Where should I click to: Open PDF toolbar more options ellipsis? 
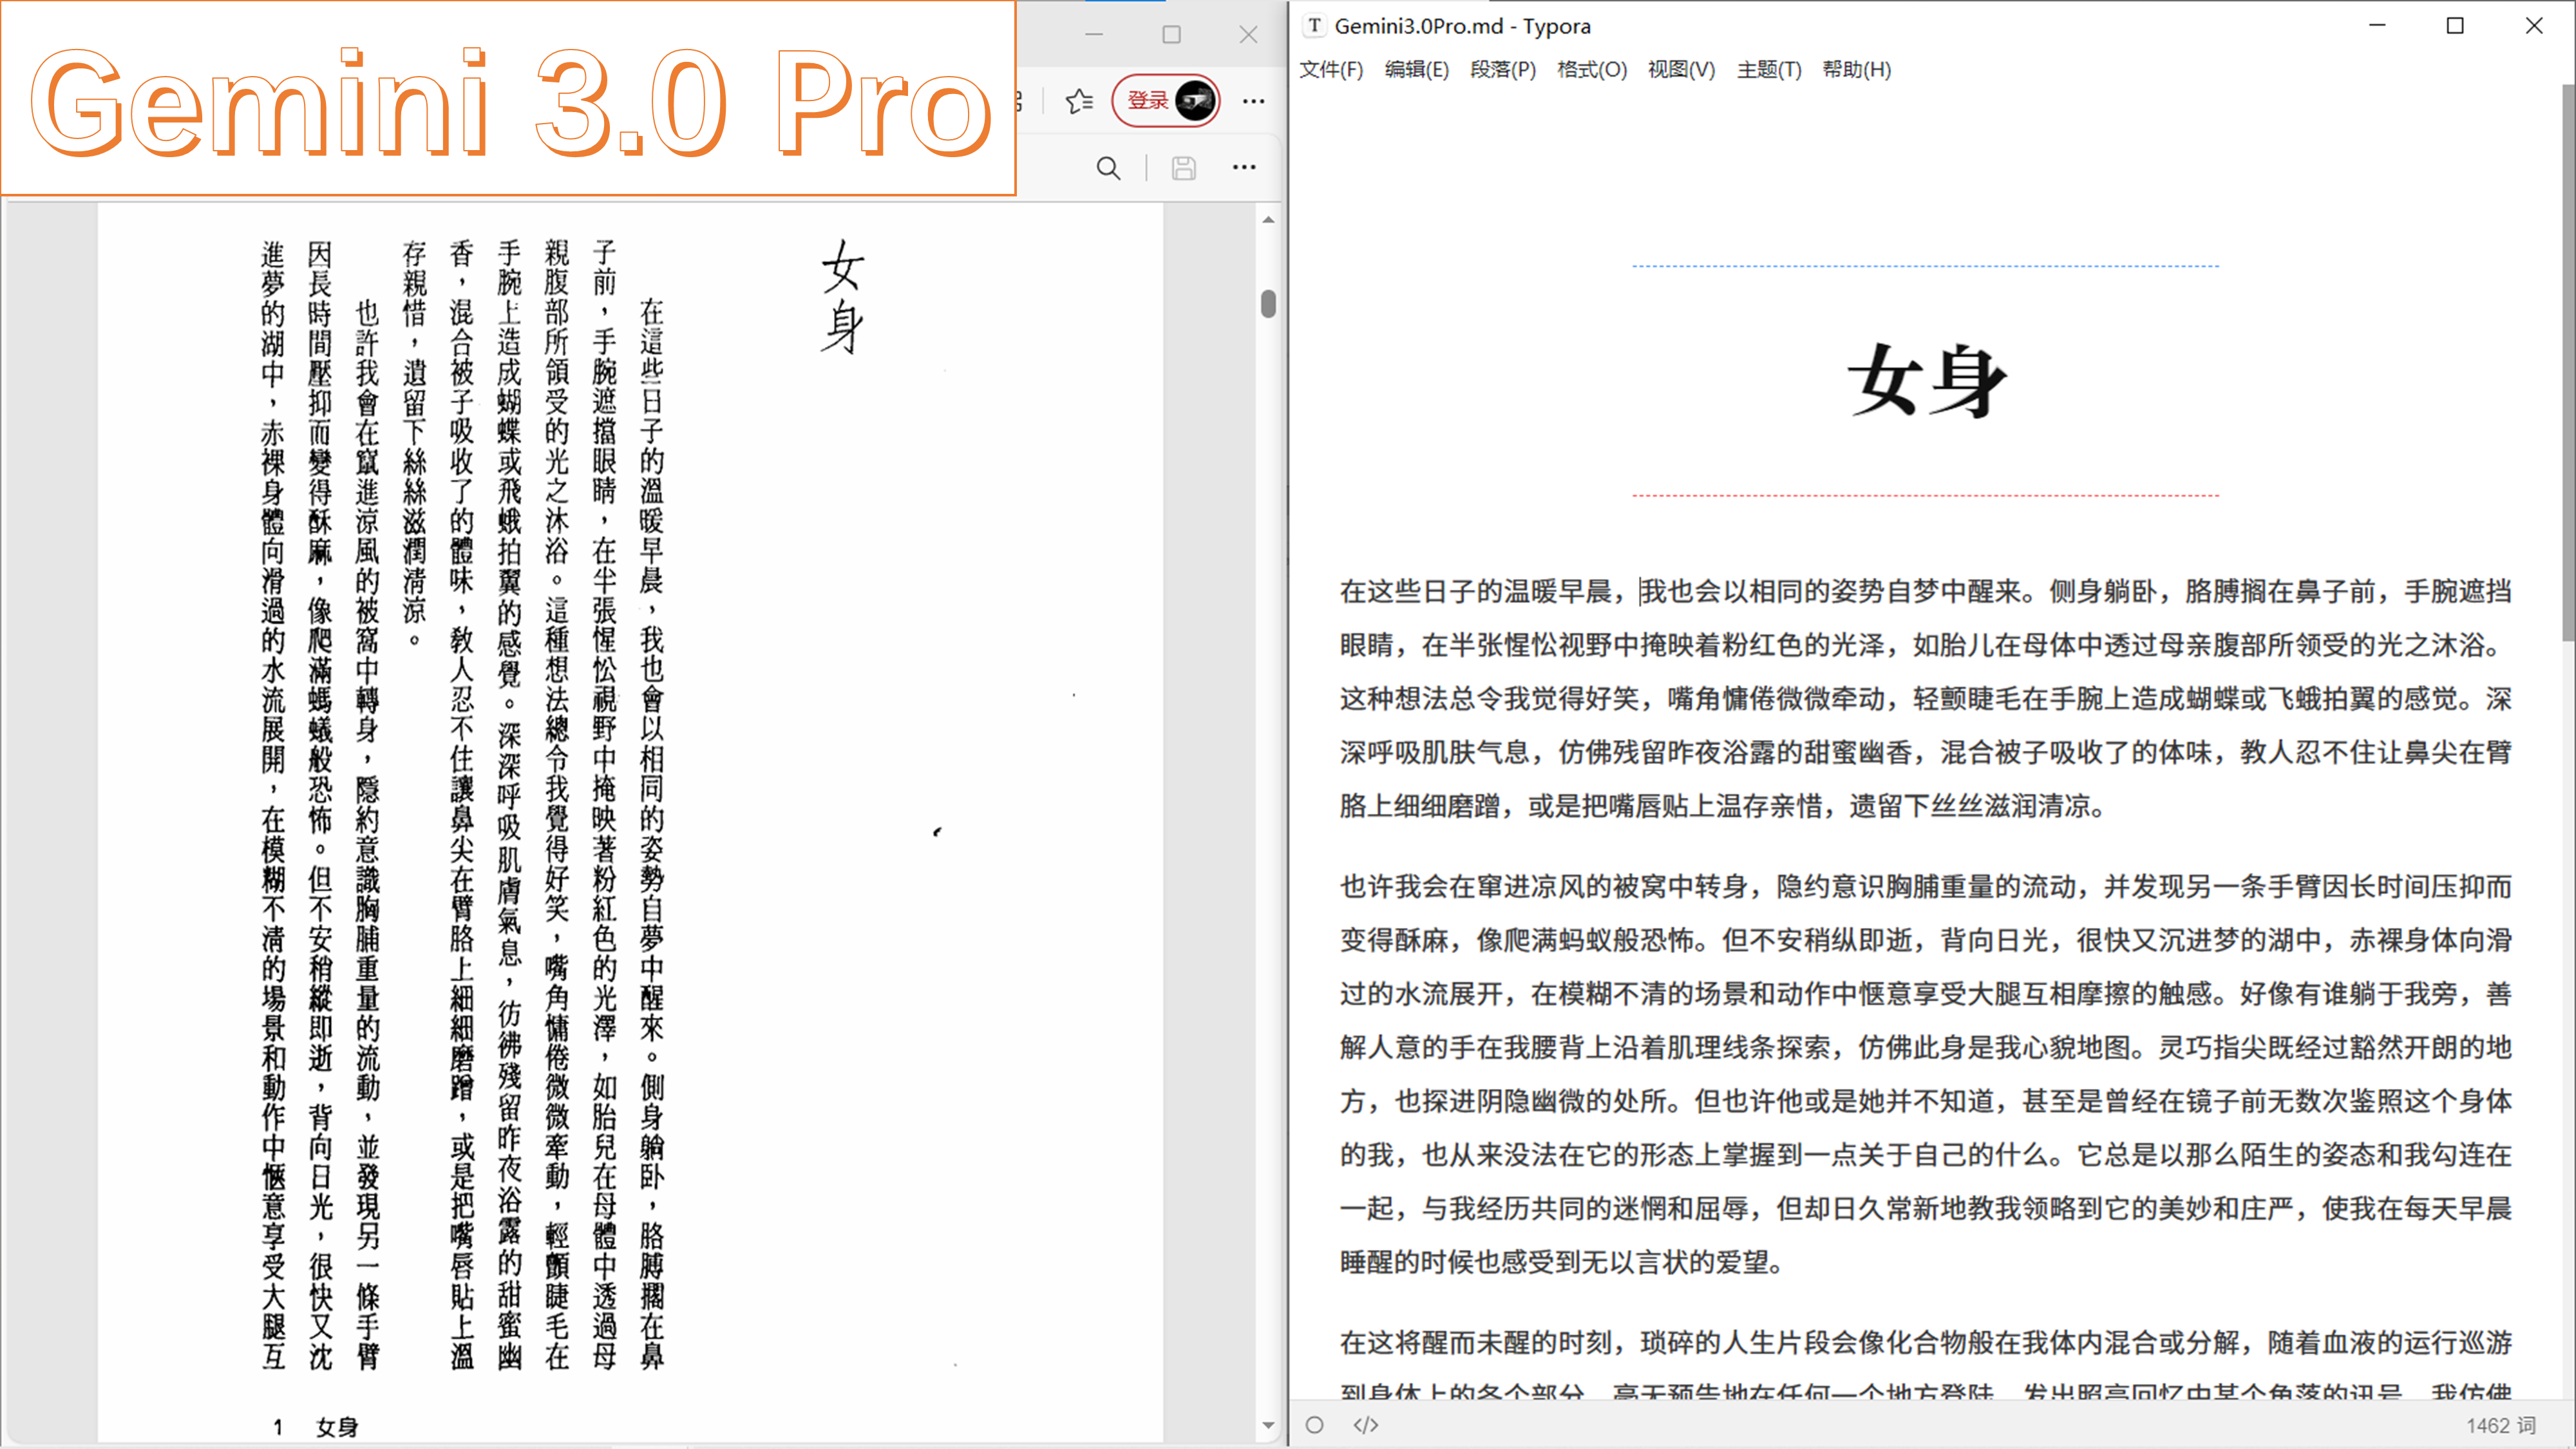[x=1244, y=168]
